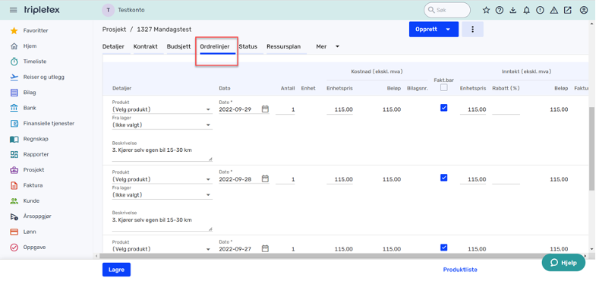
Task: Open the hamburger menu icon
Action: point(14,10)
